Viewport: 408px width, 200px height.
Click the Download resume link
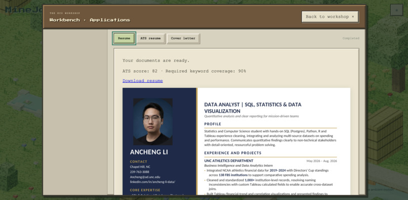point(143,81)
